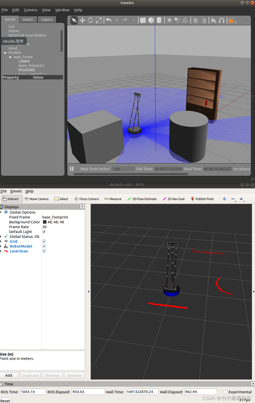Switch to the Layers tab in Gazebo
The image size is (255, 403).
[x=47, y=19]
